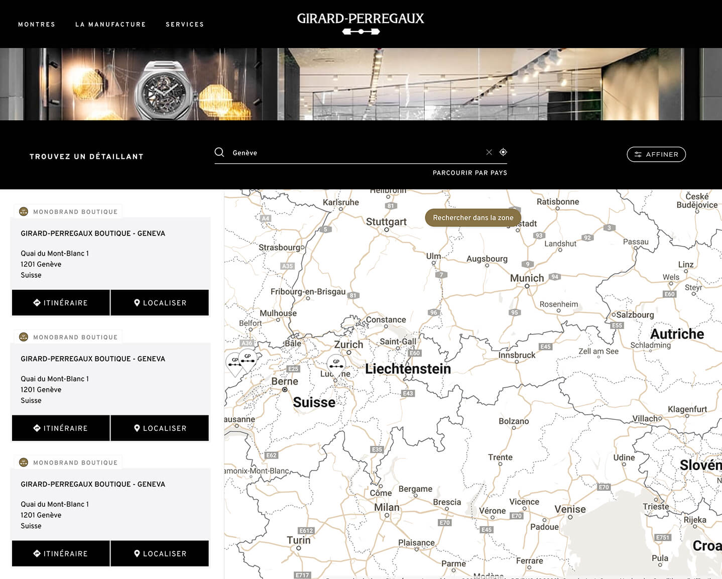Screen dimensions: 722x579
Task: Open the Services menu
Action: coord(185,24)
